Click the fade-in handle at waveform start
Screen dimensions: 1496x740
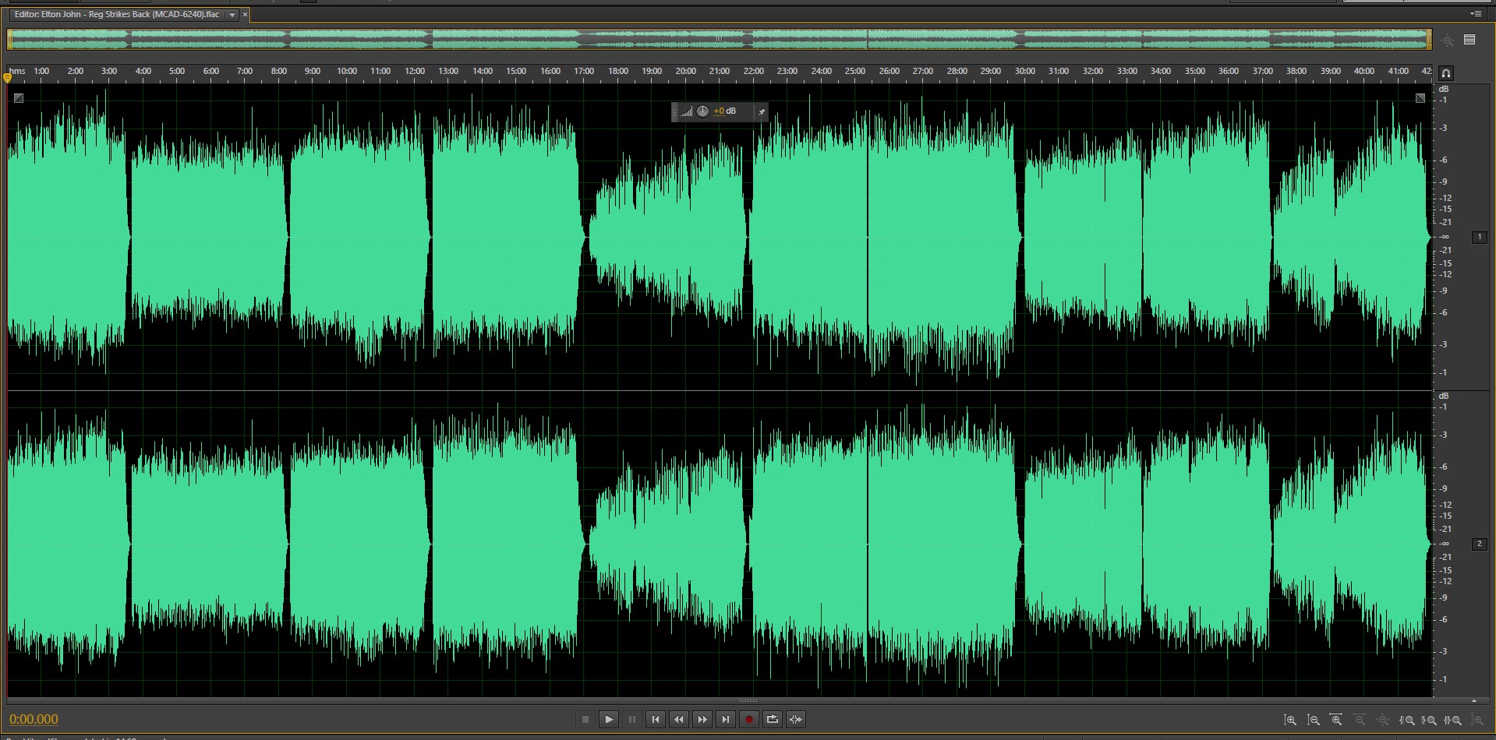(19, 98)
